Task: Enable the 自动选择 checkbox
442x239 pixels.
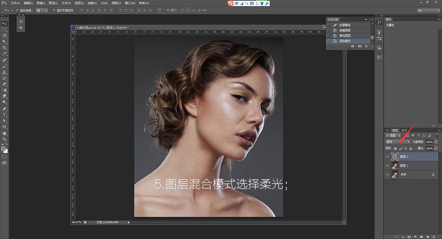Action: 17,10
